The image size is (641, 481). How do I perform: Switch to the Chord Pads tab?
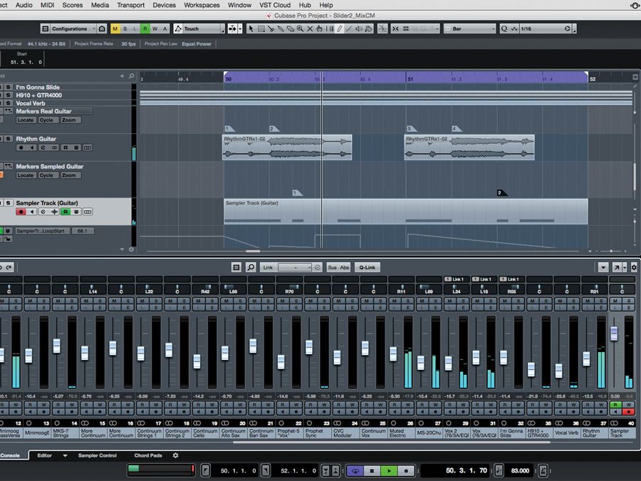coord(148,455)
